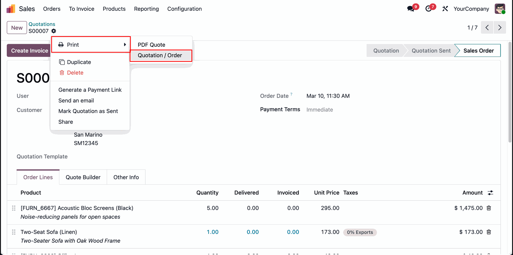Click trash icon for Two-Seat Sofa line
513x255 pixels.
[489, 232]
